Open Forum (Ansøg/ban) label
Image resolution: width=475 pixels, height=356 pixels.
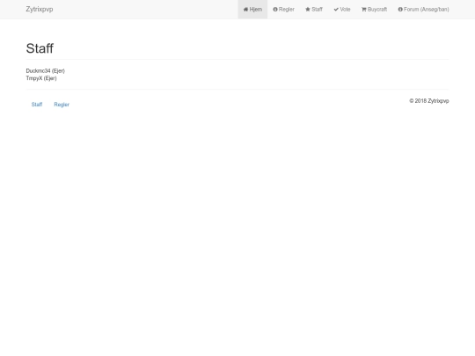tap(427, 10)
